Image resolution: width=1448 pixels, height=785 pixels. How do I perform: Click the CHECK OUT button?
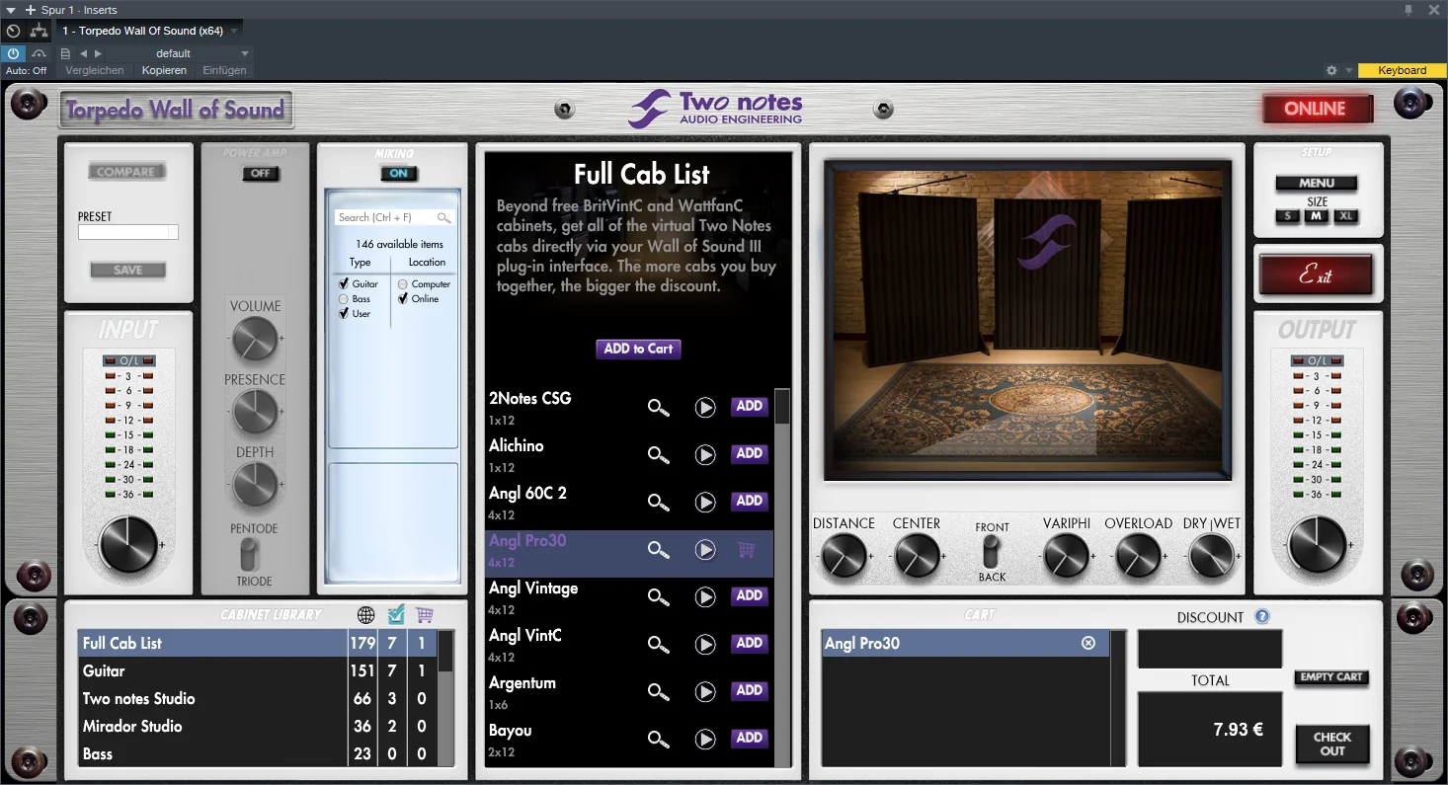1332,745
